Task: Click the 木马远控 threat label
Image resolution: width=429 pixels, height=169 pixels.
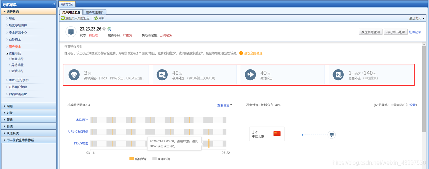Action: [x=82, y=120]
